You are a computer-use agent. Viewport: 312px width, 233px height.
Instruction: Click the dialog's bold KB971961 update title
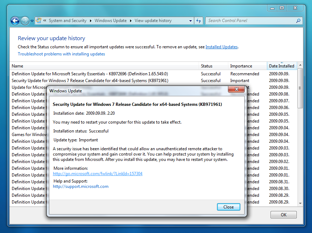point(137,104)
